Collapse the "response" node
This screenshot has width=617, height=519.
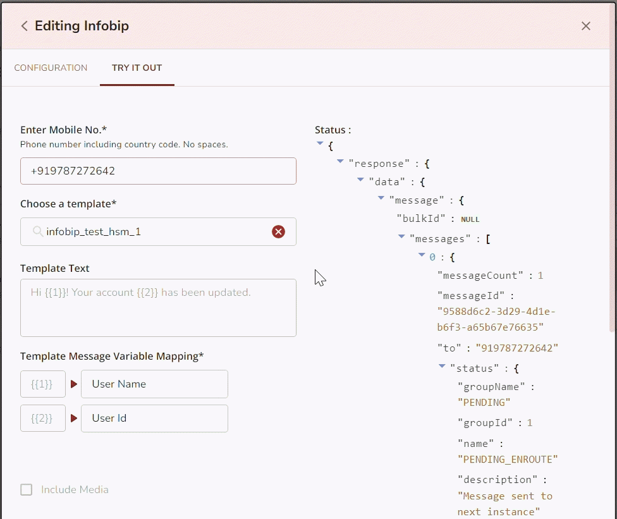click(x=340, y=162)
